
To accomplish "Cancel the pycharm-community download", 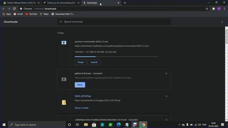I will pos(94,62).
